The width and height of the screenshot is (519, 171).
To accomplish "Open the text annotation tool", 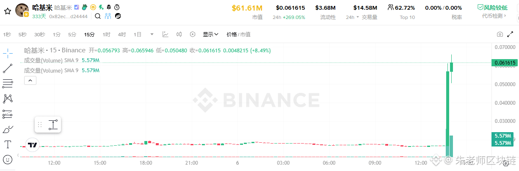I will (x=8, y=144).
